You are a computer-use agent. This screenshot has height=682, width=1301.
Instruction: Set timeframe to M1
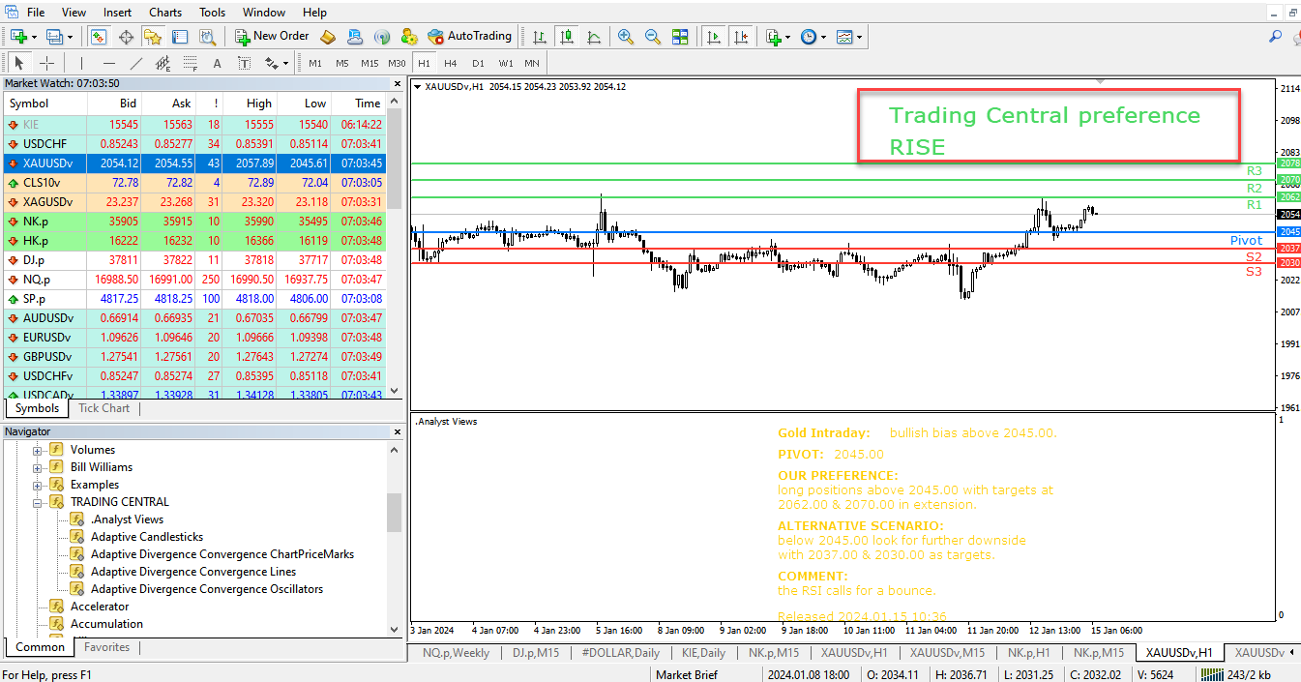(x=315, y=63)
